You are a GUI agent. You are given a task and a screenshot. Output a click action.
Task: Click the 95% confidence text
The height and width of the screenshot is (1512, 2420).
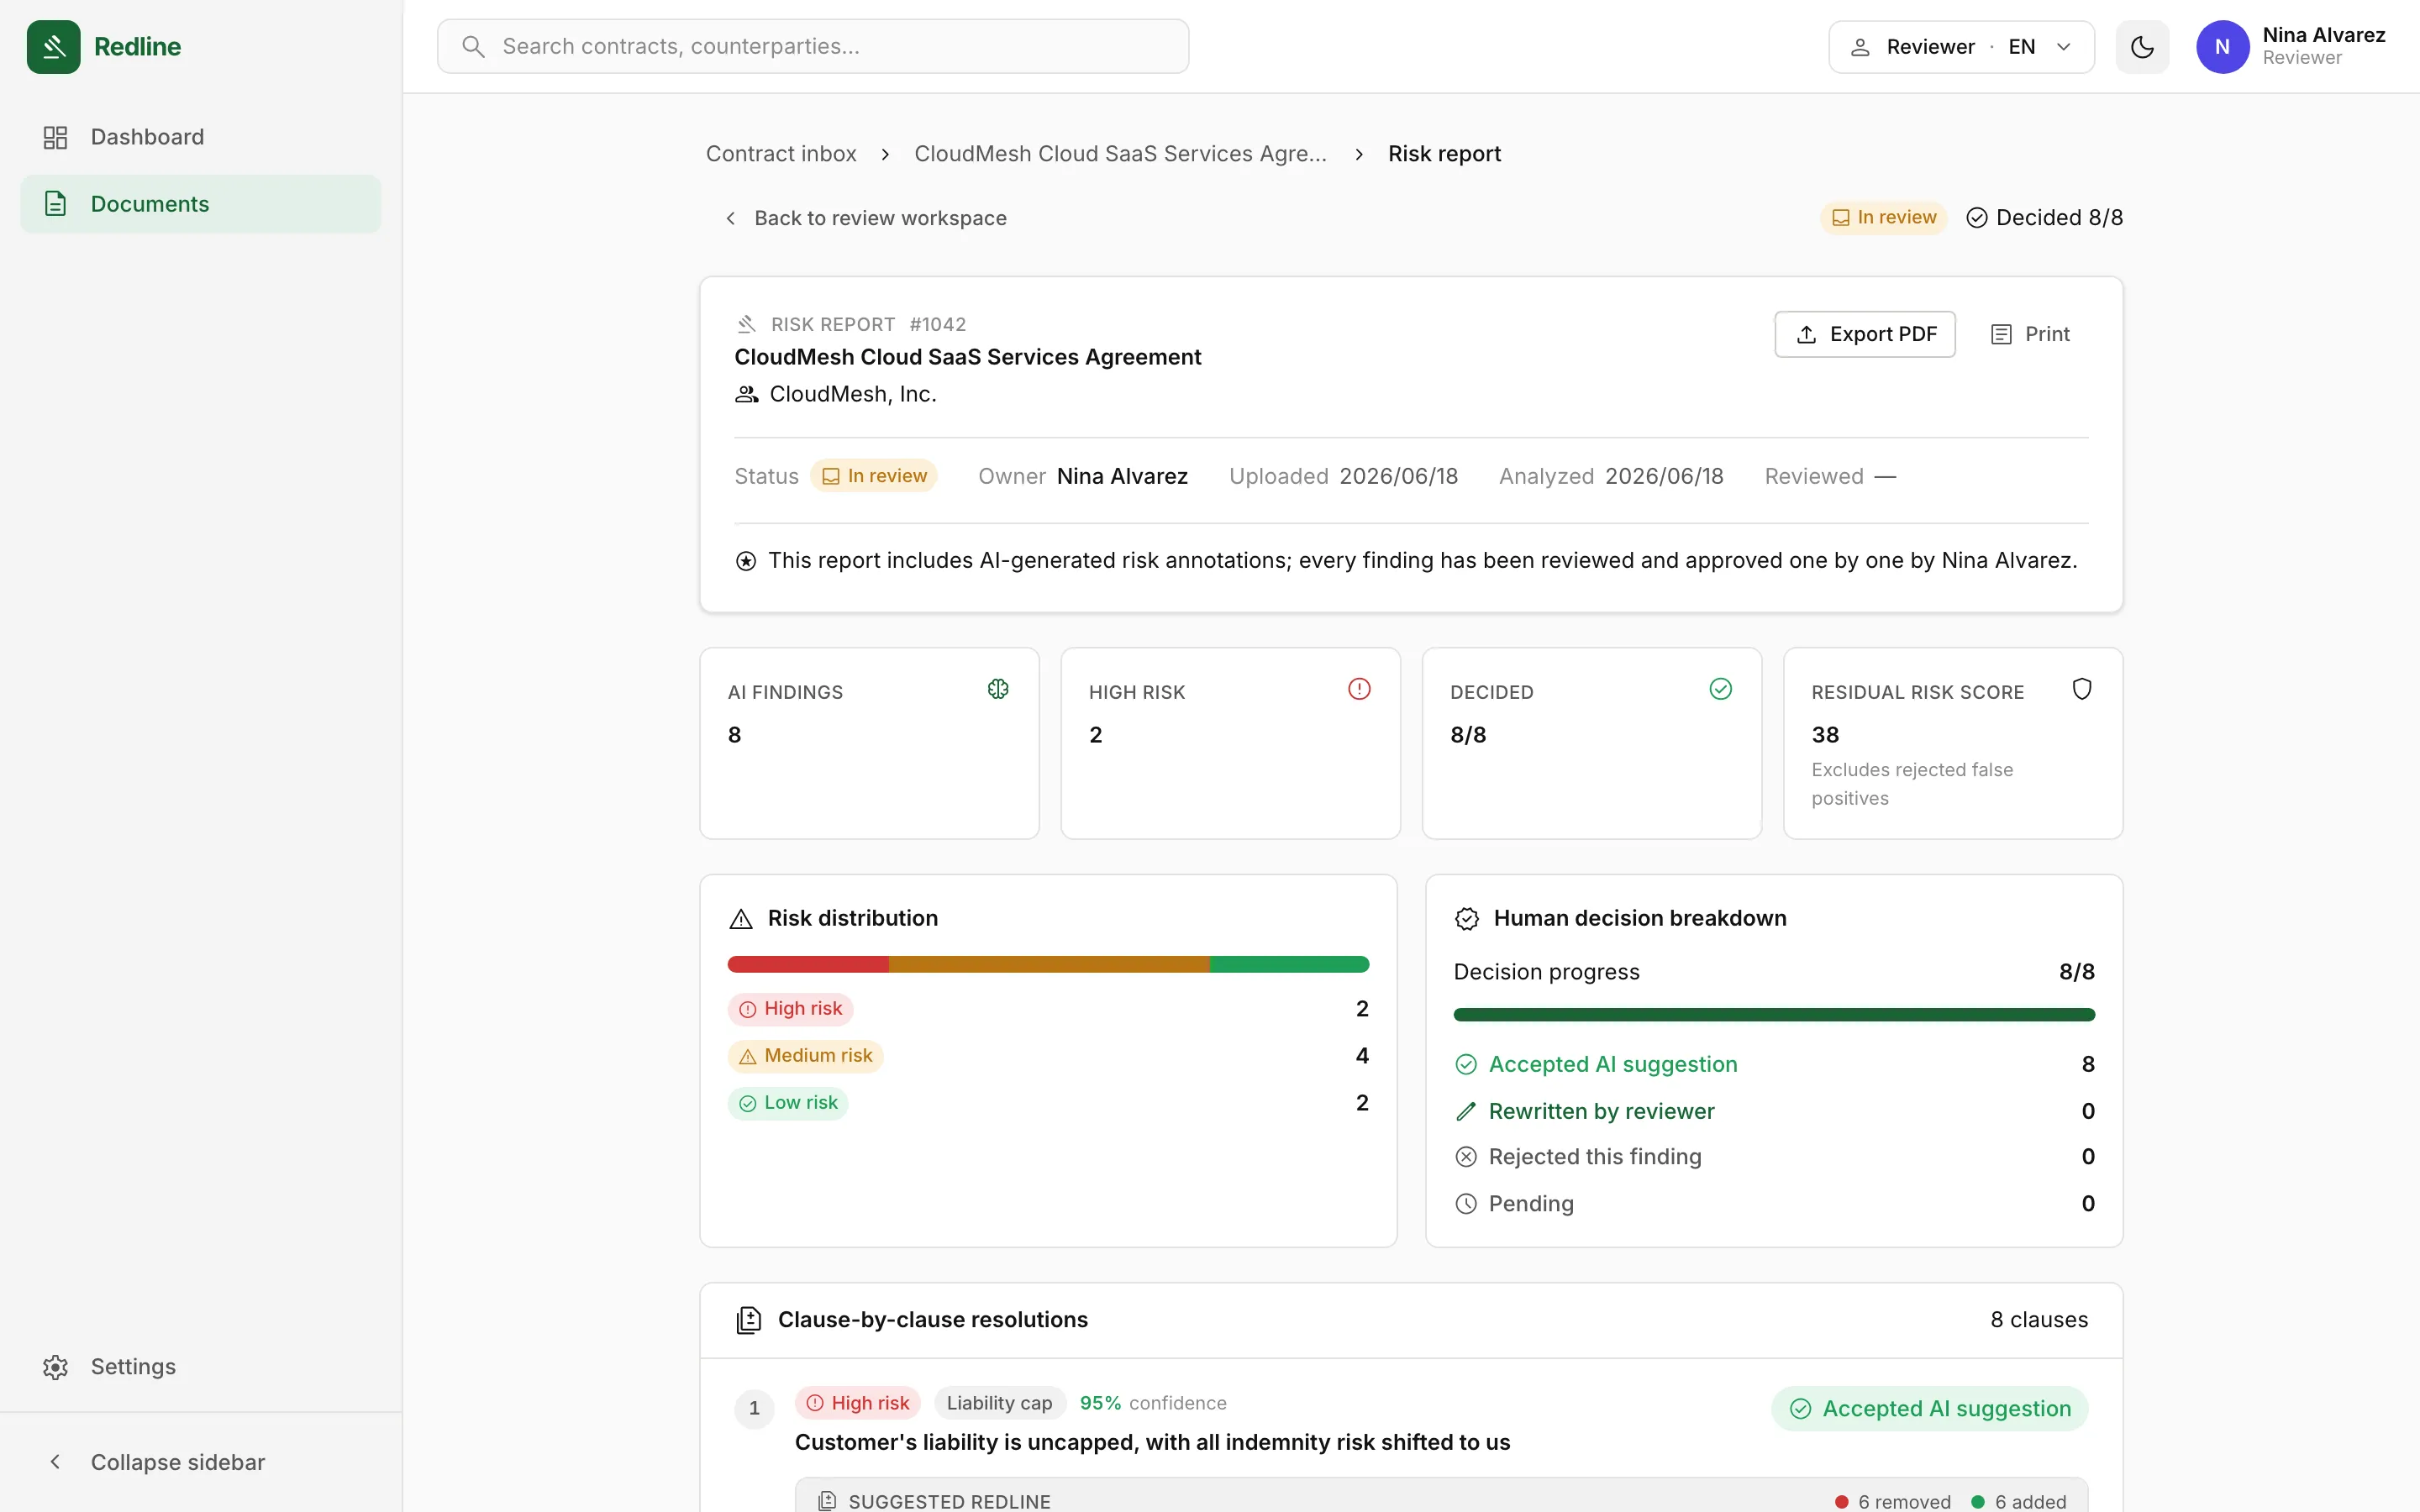[x=1153, y=1403]
